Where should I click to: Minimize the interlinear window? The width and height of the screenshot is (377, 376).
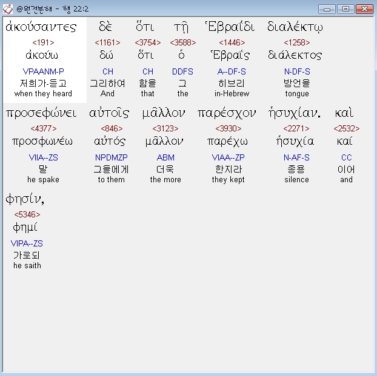pos(327,9)
